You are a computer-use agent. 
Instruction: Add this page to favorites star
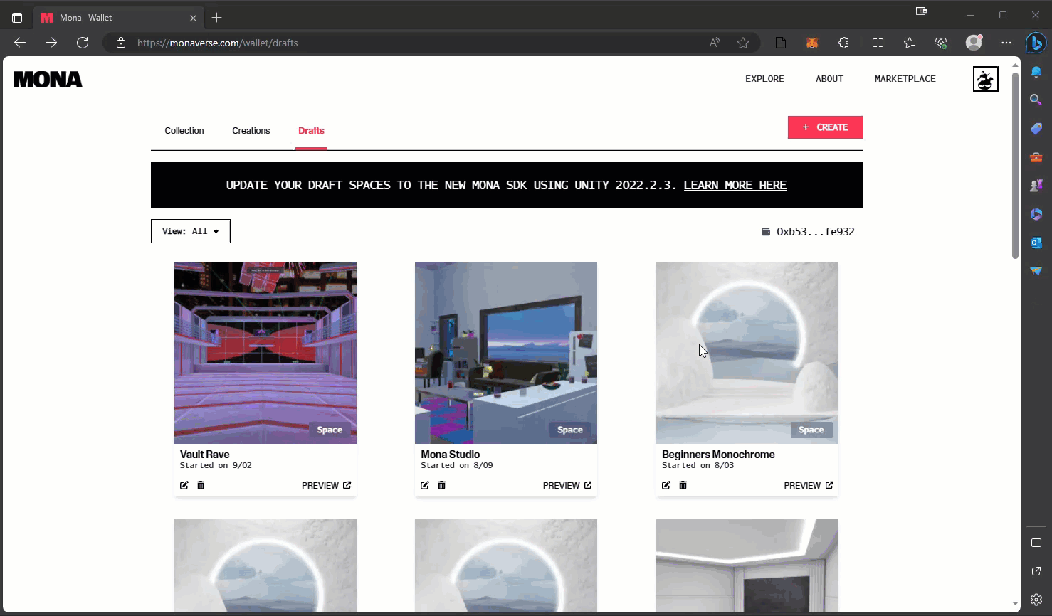coord(743,43)
